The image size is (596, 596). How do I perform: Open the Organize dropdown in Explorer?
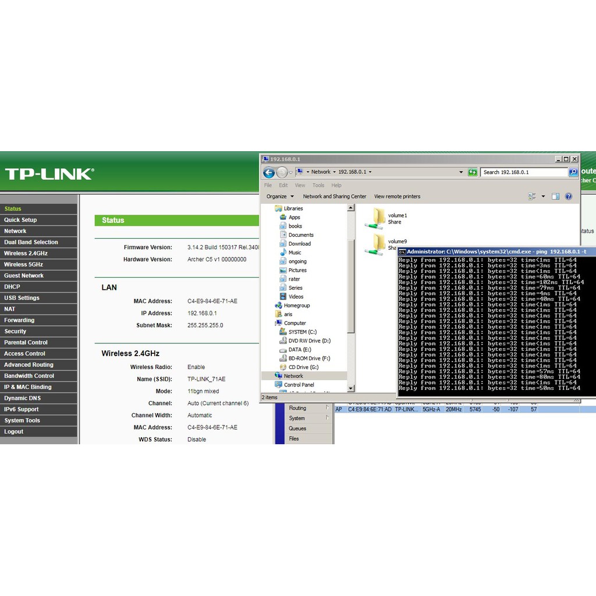coord(280,197)
